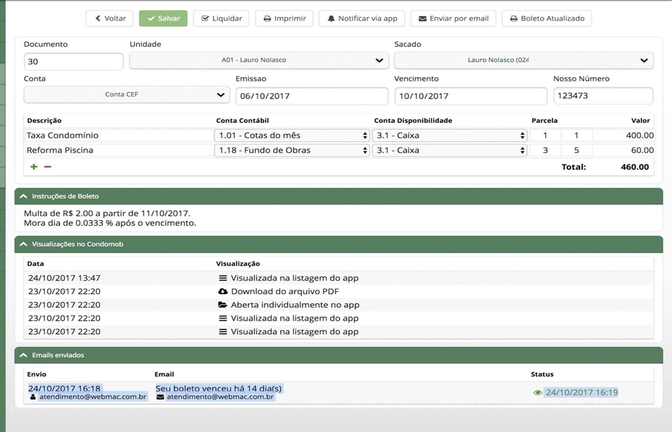Expand the Conta CEF dropdown
672x432 pixels.
[x=126, y=95]
